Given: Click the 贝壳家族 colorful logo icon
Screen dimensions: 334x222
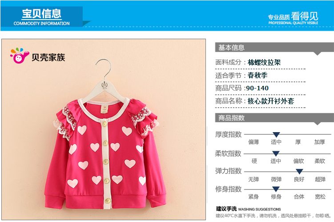Looking at the screenshot, I should click(20, 56).
